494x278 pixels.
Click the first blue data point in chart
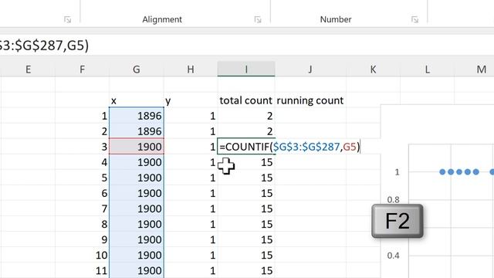(442, 171)
